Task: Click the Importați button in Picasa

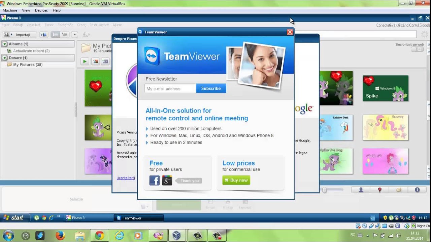Action: (x=20, y=35)
